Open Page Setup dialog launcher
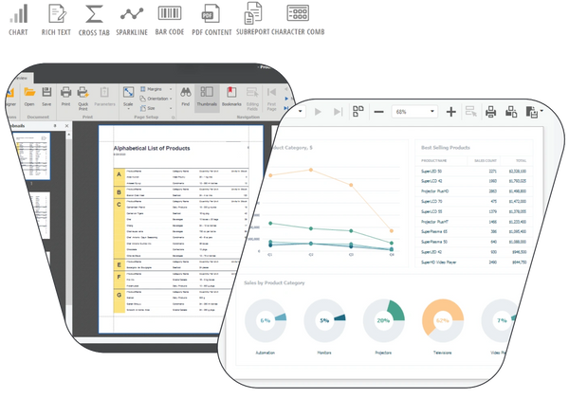 point(174,118)
